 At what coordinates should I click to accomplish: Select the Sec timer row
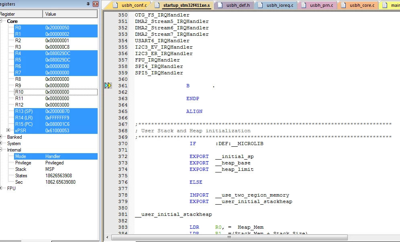56,182
